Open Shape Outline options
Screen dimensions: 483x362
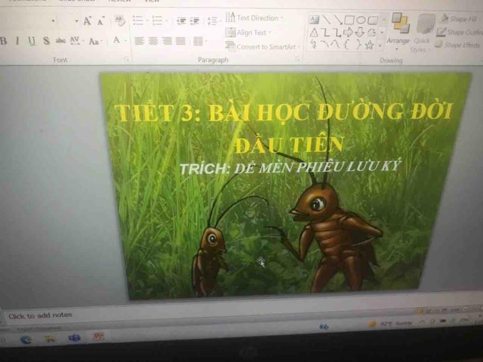(x=459, y=32)
